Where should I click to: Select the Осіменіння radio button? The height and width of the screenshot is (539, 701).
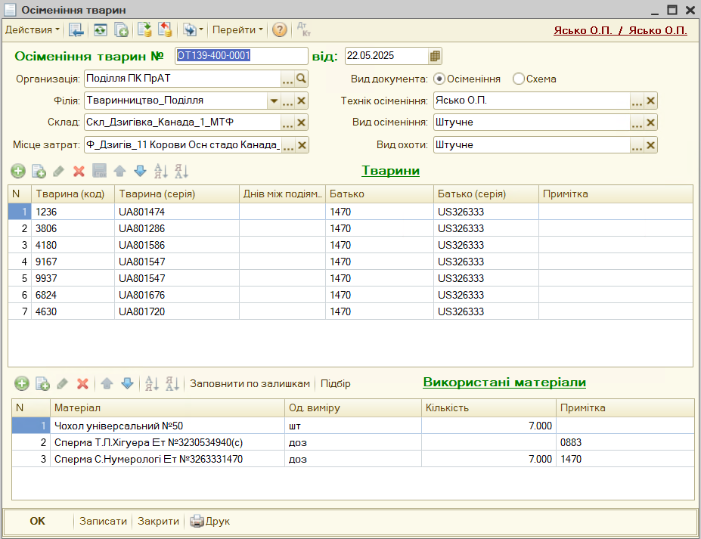click(x=439, y=79)
